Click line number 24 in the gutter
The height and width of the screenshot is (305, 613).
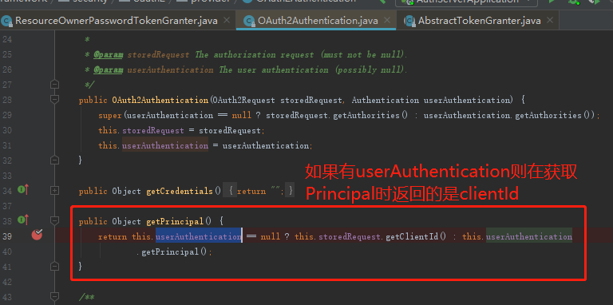coord(7,39)
